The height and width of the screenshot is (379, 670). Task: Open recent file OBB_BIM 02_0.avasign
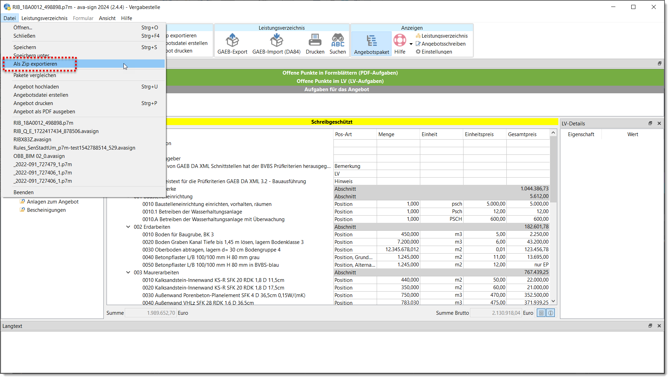pos(83,156)
